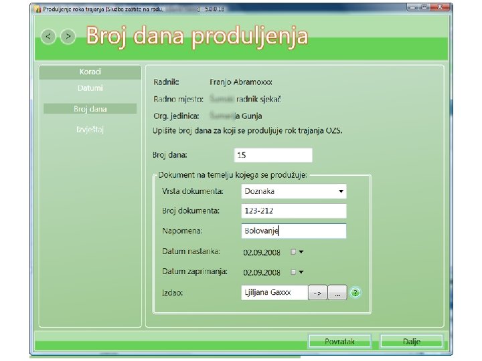482x361 pixels.
Task: Go forward with the right arrow button
Action: 68,37
